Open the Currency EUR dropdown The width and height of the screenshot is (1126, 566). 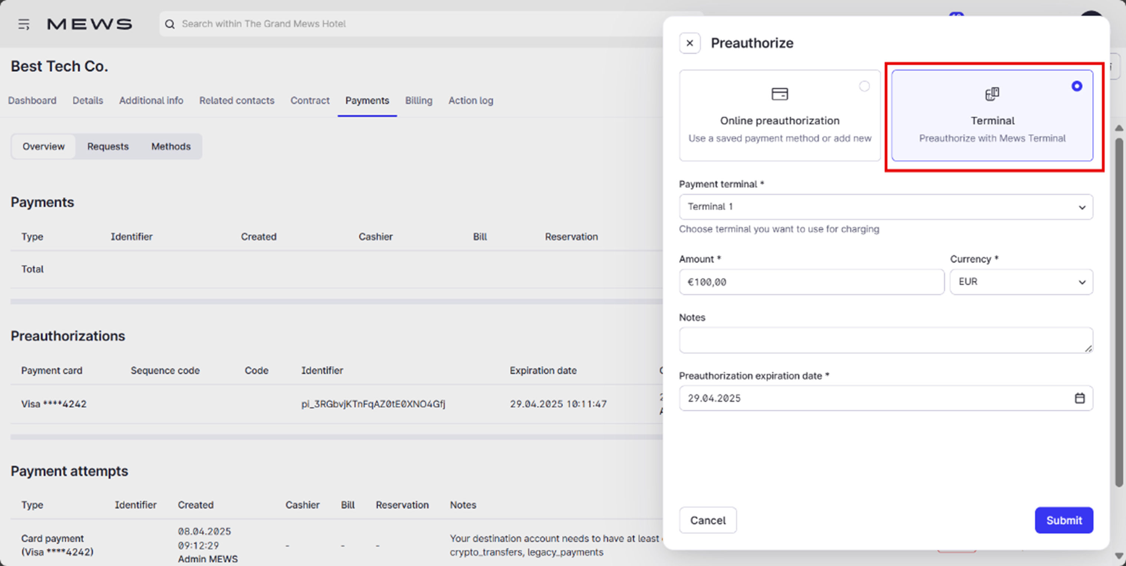1021,282
